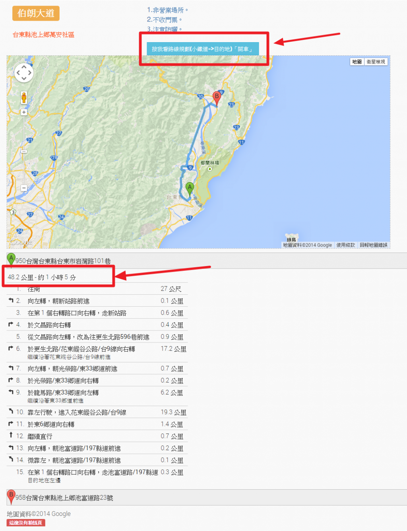This screenshot has width=407, height=531.
Task: Click the left-turn arrow icon of step 2
Action: click(x=11, y=300)
